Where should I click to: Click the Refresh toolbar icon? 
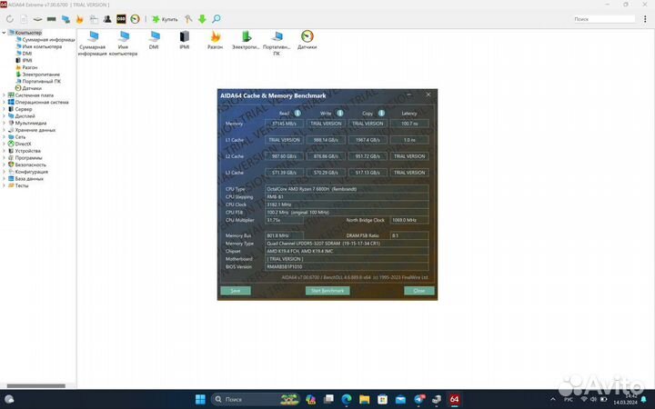10,19
